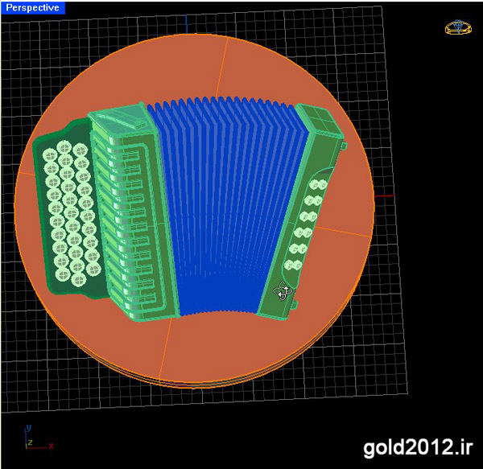Click the small latch on accordion's right edge

coord(345,146)
